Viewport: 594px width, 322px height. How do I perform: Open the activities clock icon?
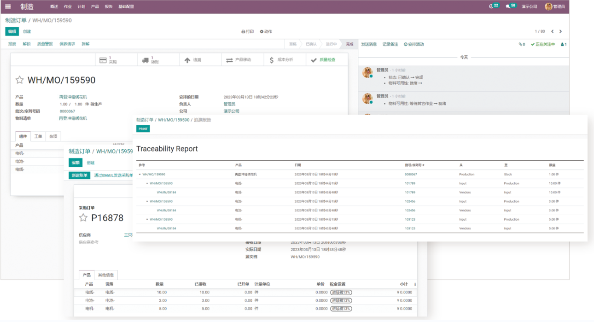[491, 6]
